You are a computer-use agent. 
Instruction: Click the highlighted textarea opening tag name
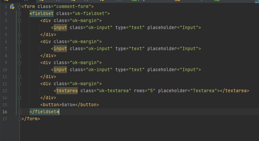coord(67,91)
